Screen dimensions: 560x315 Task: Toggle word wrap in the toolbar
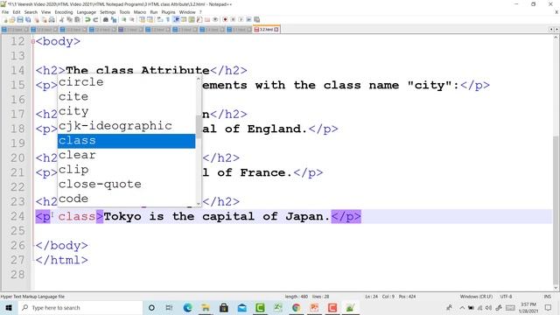[x=159, y=19]
